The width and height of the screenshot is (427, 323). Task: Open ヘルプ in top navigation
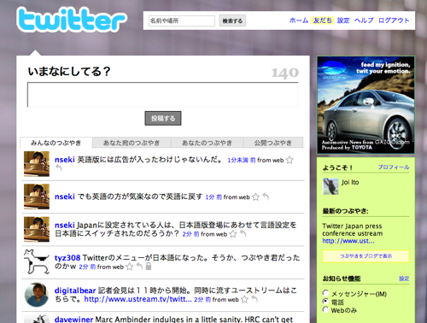tap(364, 21)
